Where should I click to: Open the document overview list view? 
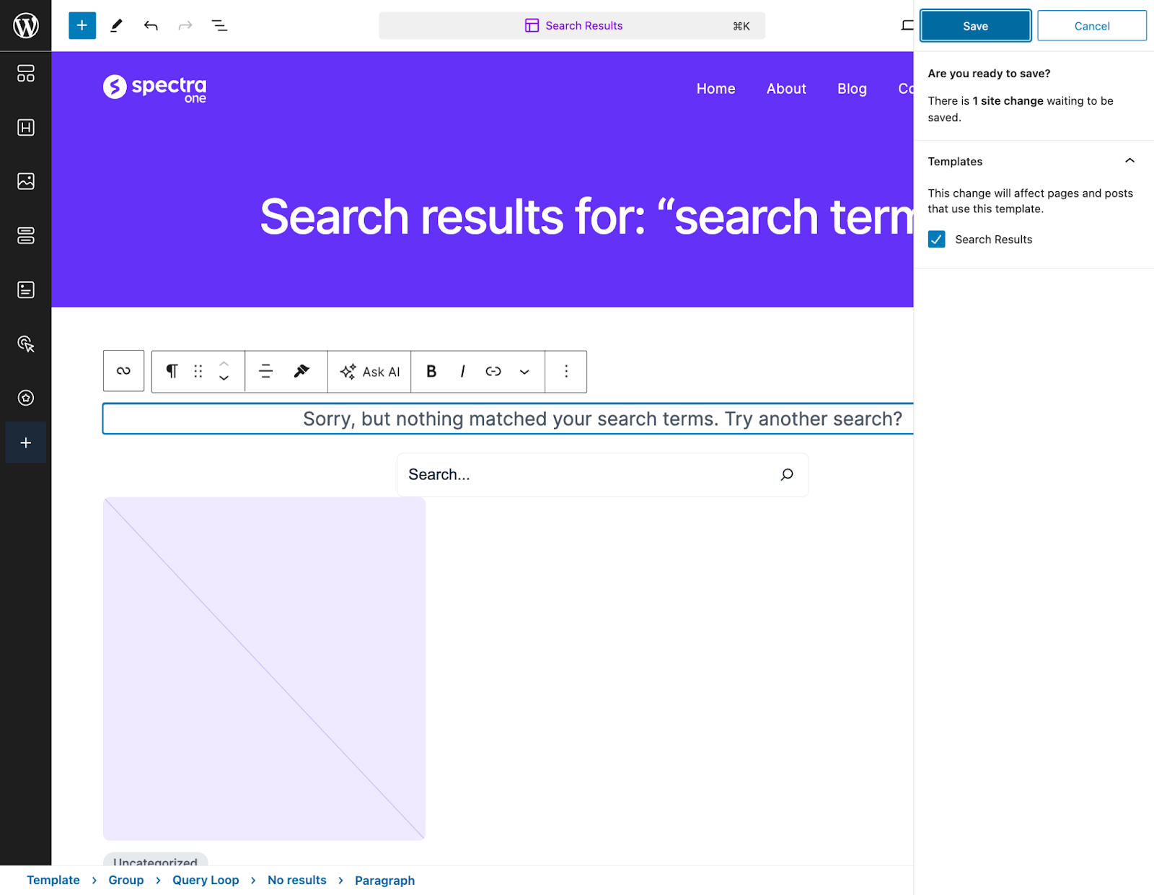219,26
